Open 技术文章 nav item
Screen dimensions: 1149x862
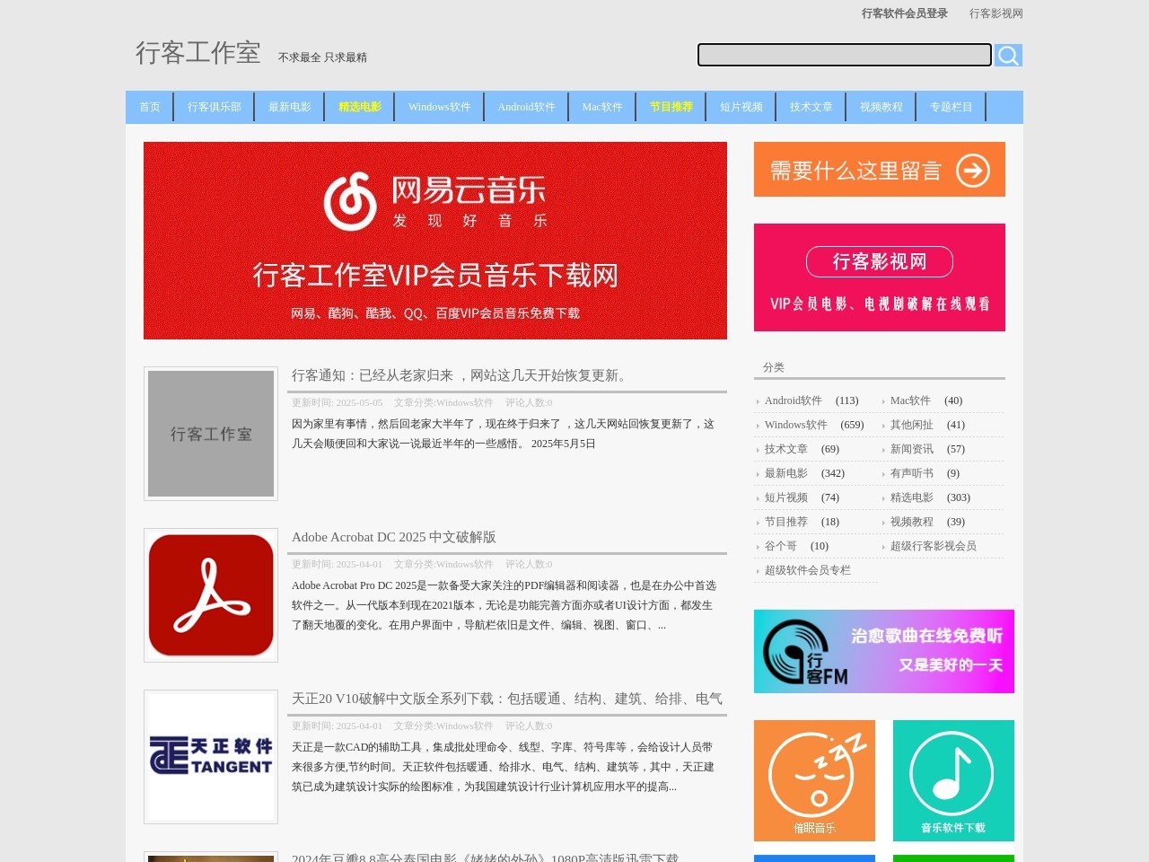click(811, 107)
